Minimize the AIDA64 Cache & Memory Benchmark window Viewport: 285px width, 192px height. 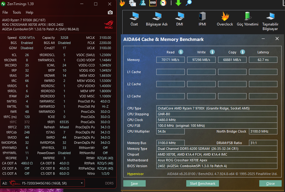[263, 39]
